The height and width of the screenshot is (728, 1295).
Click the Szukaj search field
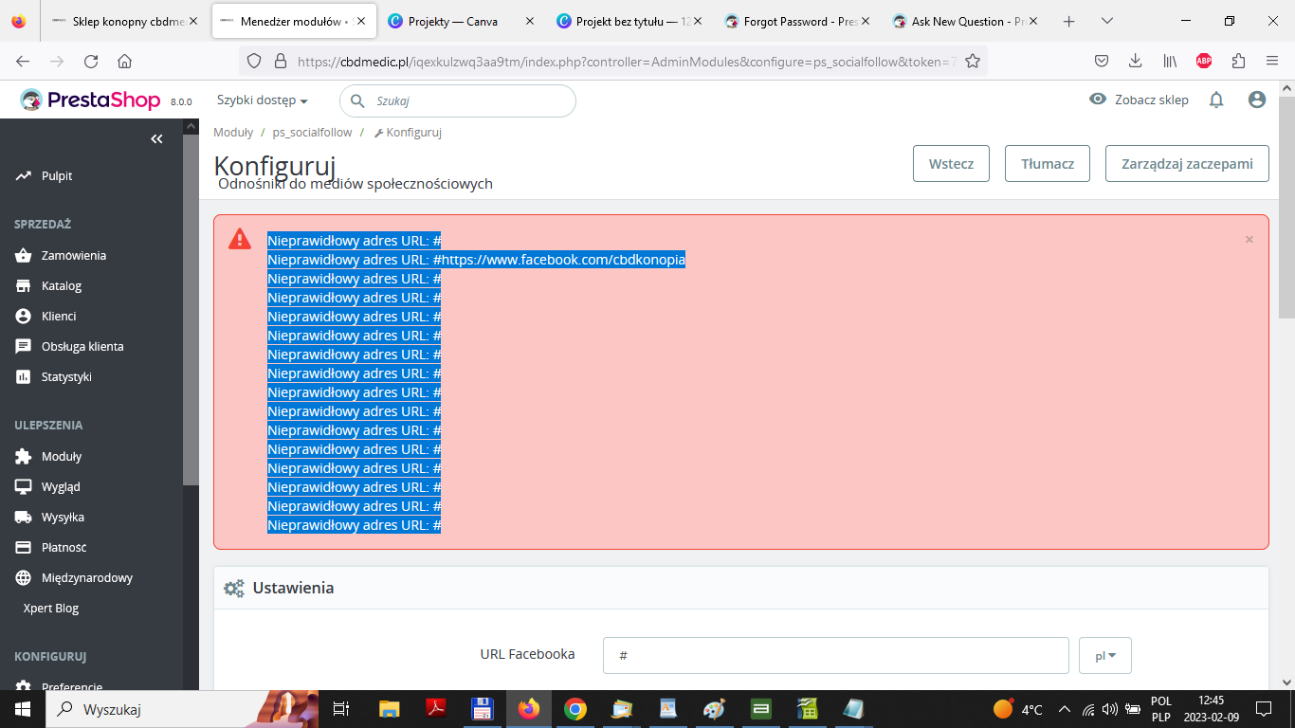458,100
